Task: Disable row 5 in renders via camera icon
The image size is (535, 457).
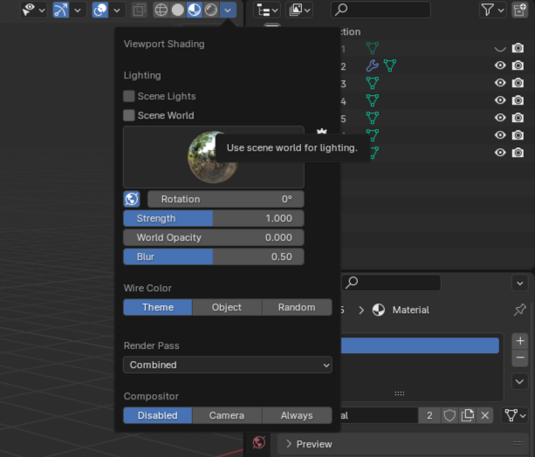Action: coord(518,118)
